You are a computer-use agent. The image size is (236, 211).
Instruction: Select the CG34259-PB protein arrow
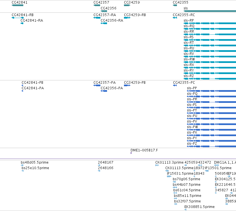tap(127, 85)
